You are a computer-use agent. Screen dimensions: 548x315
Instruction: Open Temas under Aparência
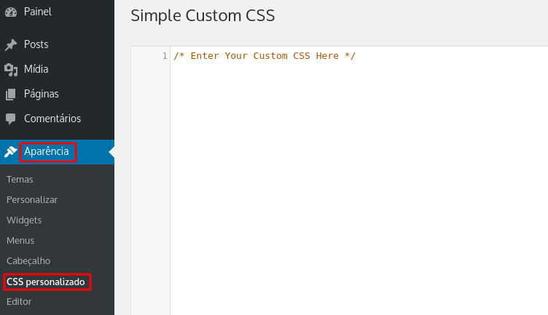[20, 179]
